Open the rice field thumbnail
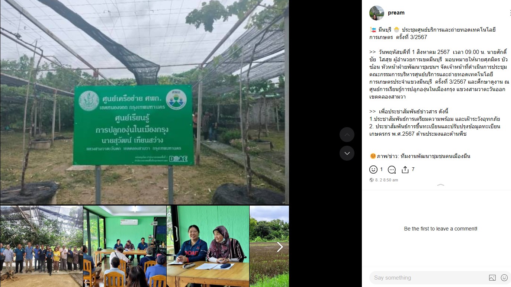Screen dimensions: 511x287 coord(270,246)
